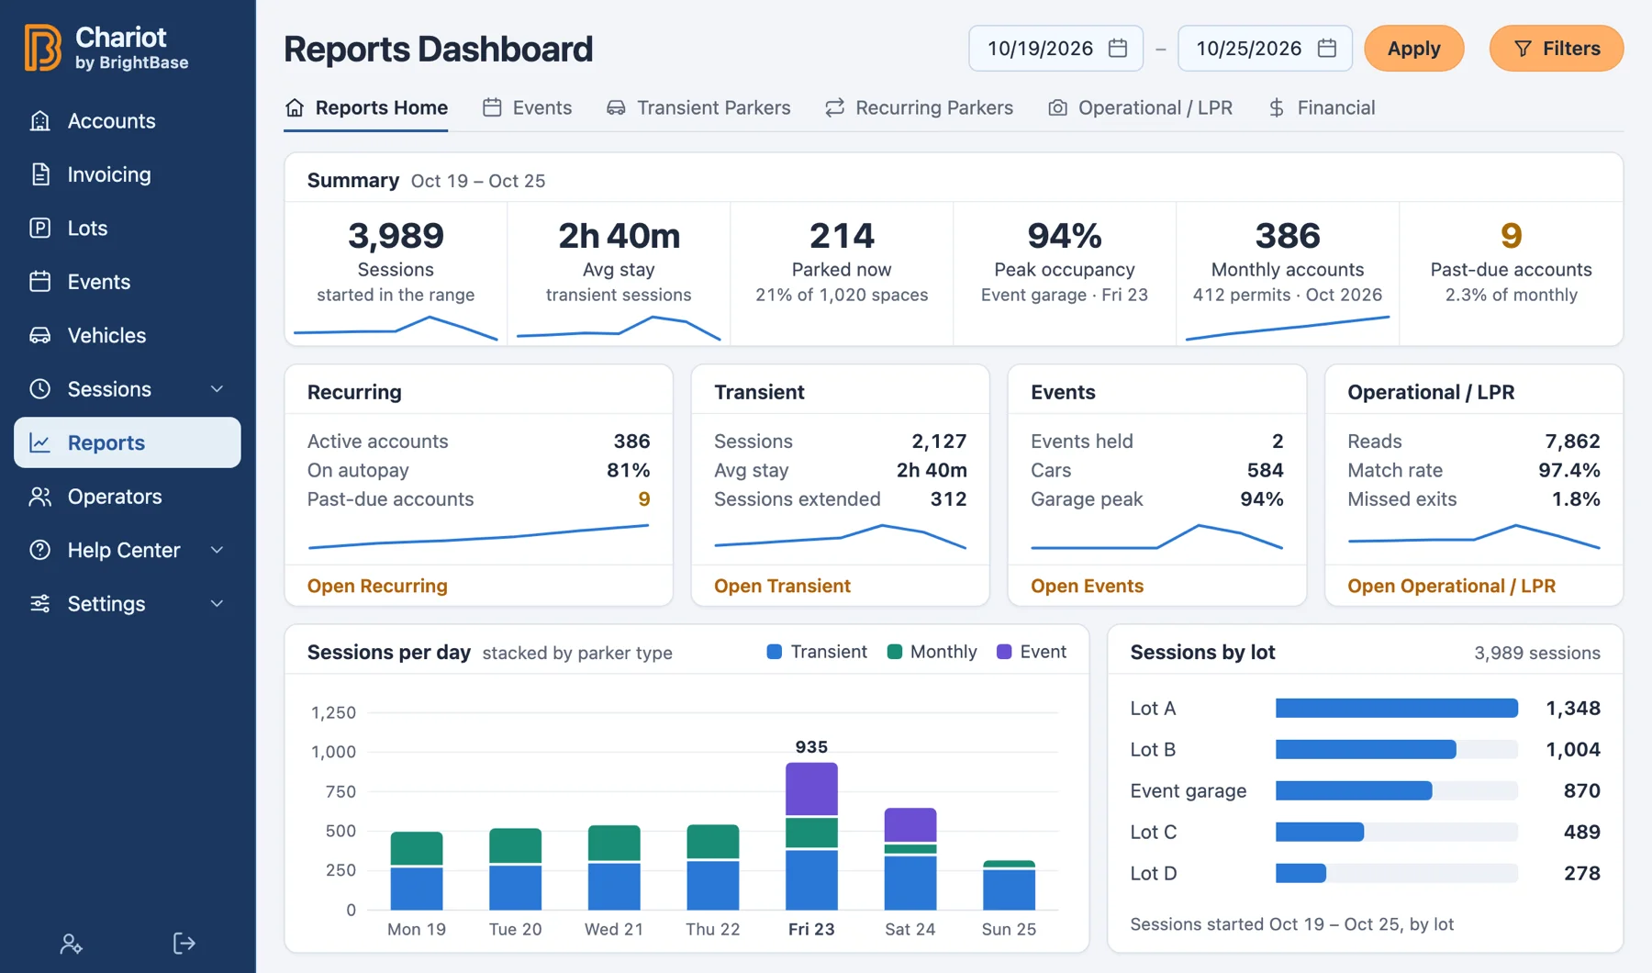The width and height of the screenshot is (1652, 973).
Task: Open the user profile settings icon
Action: [72, 944]
